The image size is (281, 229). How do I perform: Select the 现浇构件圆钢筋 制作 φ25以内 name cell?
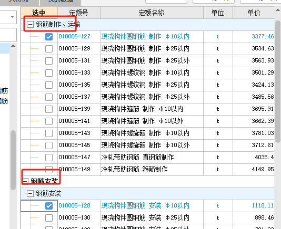152,49
